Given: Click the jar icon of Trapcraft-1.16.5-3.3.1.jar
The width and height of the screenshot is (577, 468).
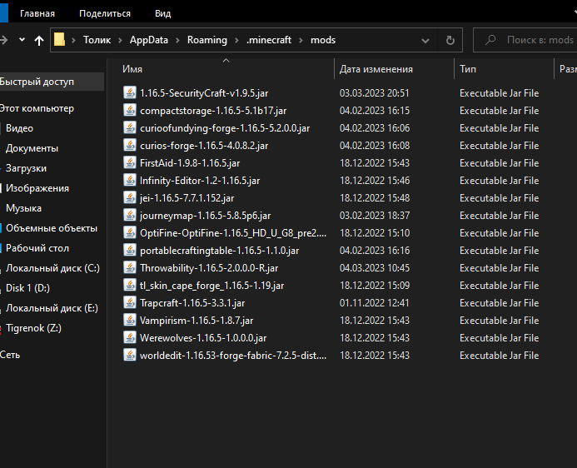Looking at the screenshot, I should (x=130, y=302).
